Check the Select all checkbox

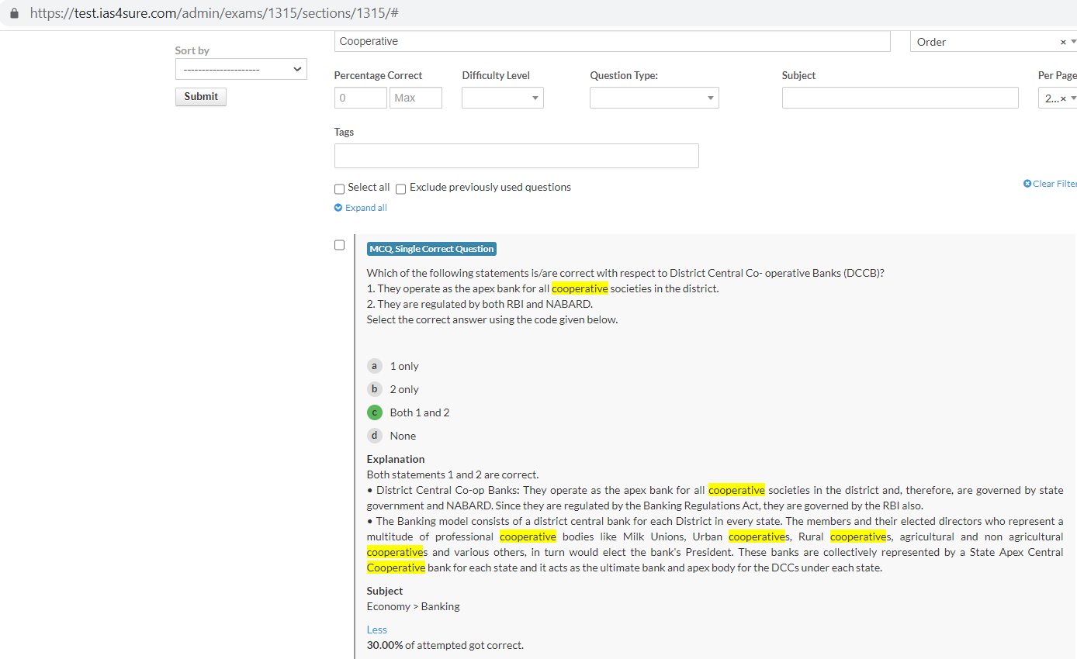click(x=339, y=188)
